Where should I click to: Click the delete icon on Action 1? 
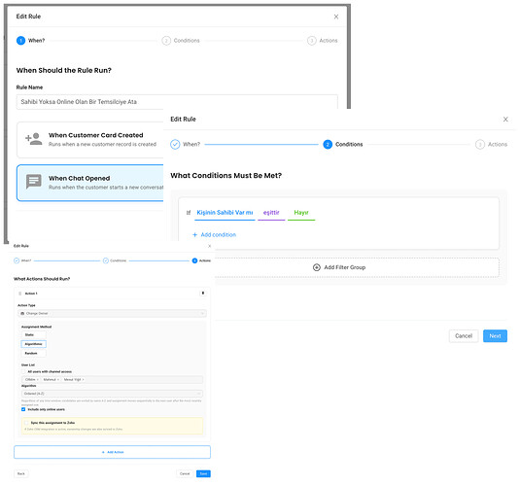(203, 293)
